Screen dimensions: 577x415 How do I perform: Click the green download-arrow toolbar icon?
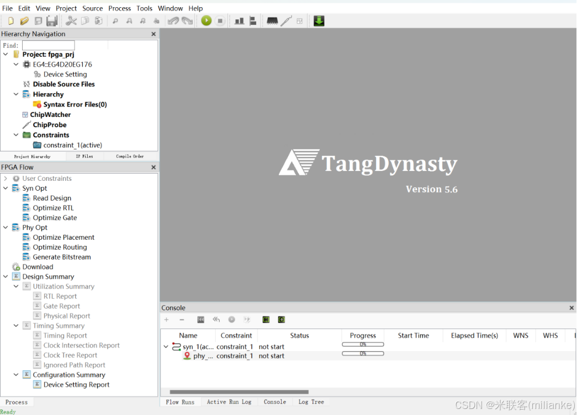click(x=319, y=21)
